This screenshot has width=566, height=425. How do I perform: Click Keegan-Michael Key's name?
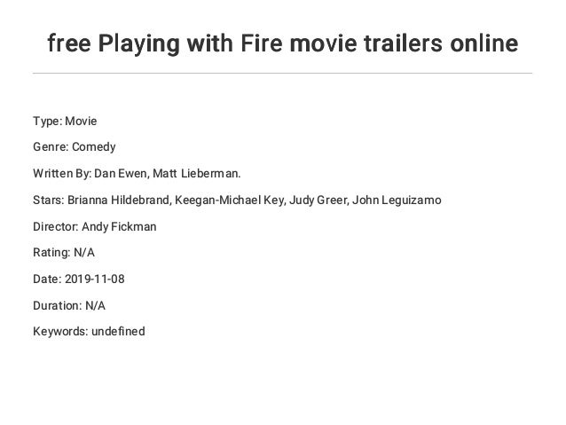pyautogui.click(x=229, y=200)
